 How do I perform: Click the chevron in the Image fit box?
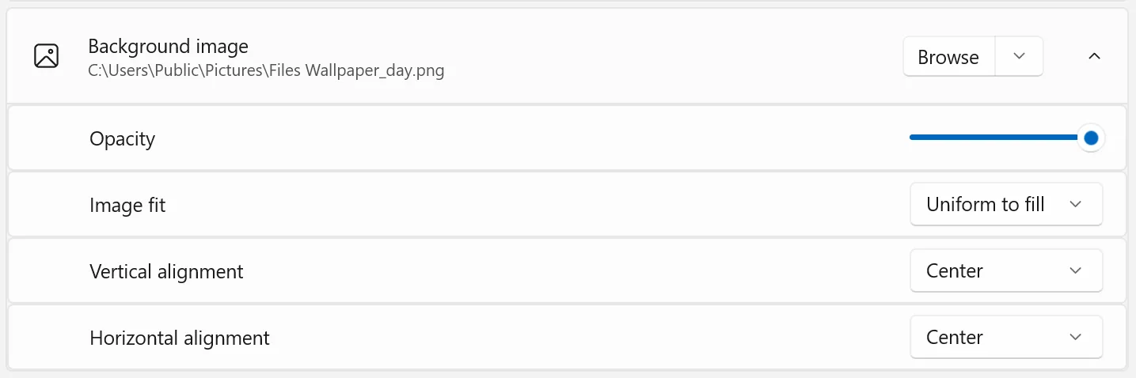click(1075, 205)
